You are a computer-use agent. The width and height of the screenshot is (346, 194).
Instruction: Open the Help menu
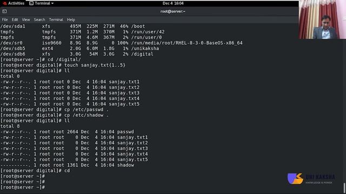tap(71, 19)
